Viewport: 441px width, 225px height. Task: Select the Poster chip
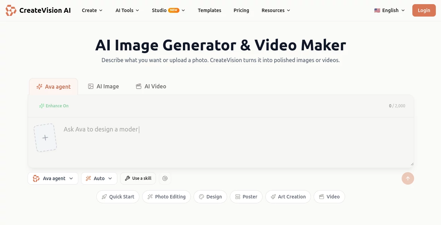click(246, 197)
